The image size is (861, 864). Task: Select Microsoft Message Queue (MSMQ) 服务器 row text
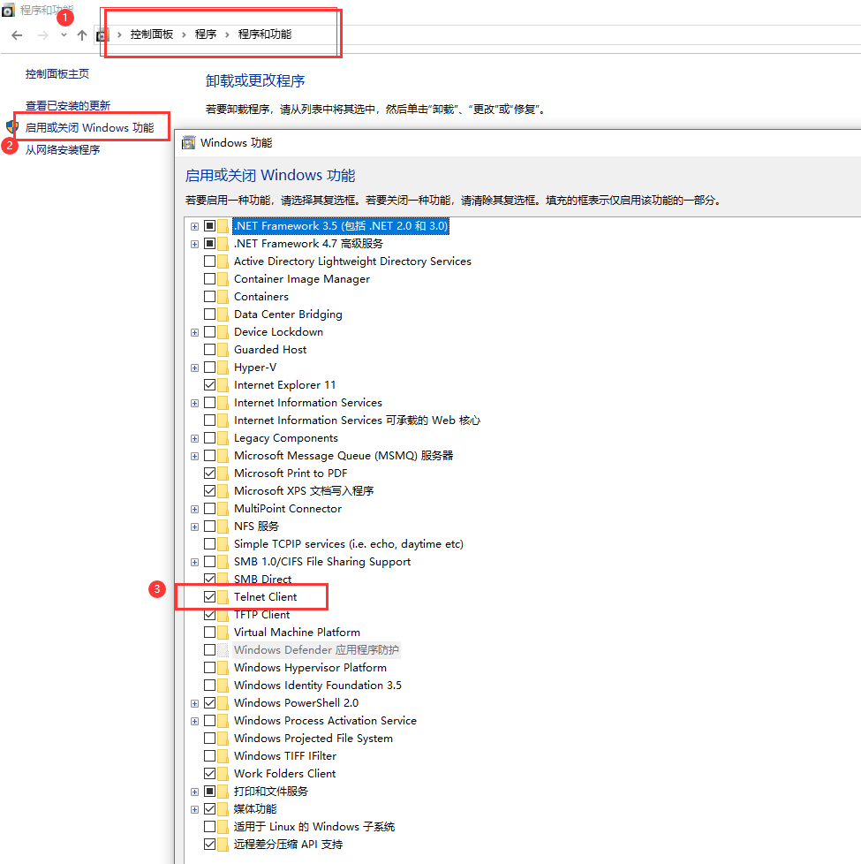pyautogui.click(x=344, y=456)
